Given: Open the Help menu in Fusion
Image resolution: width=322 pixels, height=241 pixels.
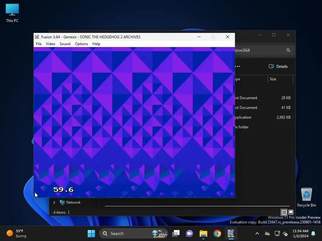Looking at the screenshot, I should click(x=96, y=44).
